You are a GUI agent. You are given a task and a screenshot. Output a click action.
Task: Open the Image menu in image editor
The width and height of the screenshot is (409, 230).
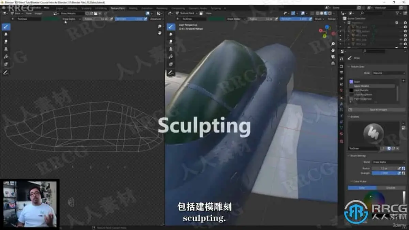[x=38, y=13]
